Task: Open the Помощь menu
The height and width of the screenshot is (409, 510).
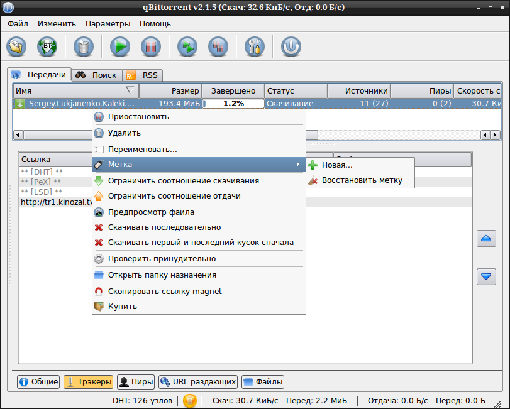Action: click(155, 24)
